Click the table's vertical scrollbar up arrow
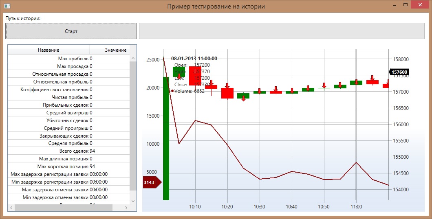Image resolution: width=432 pixels, height=219 pixels. click(133, 59)
